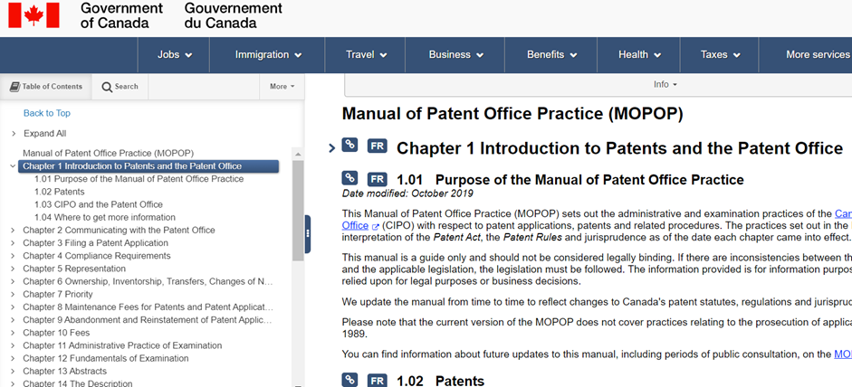Click Expand All in table of contents
The height and width of the screenshot is (387, 852).
click(x=44, y=134)
